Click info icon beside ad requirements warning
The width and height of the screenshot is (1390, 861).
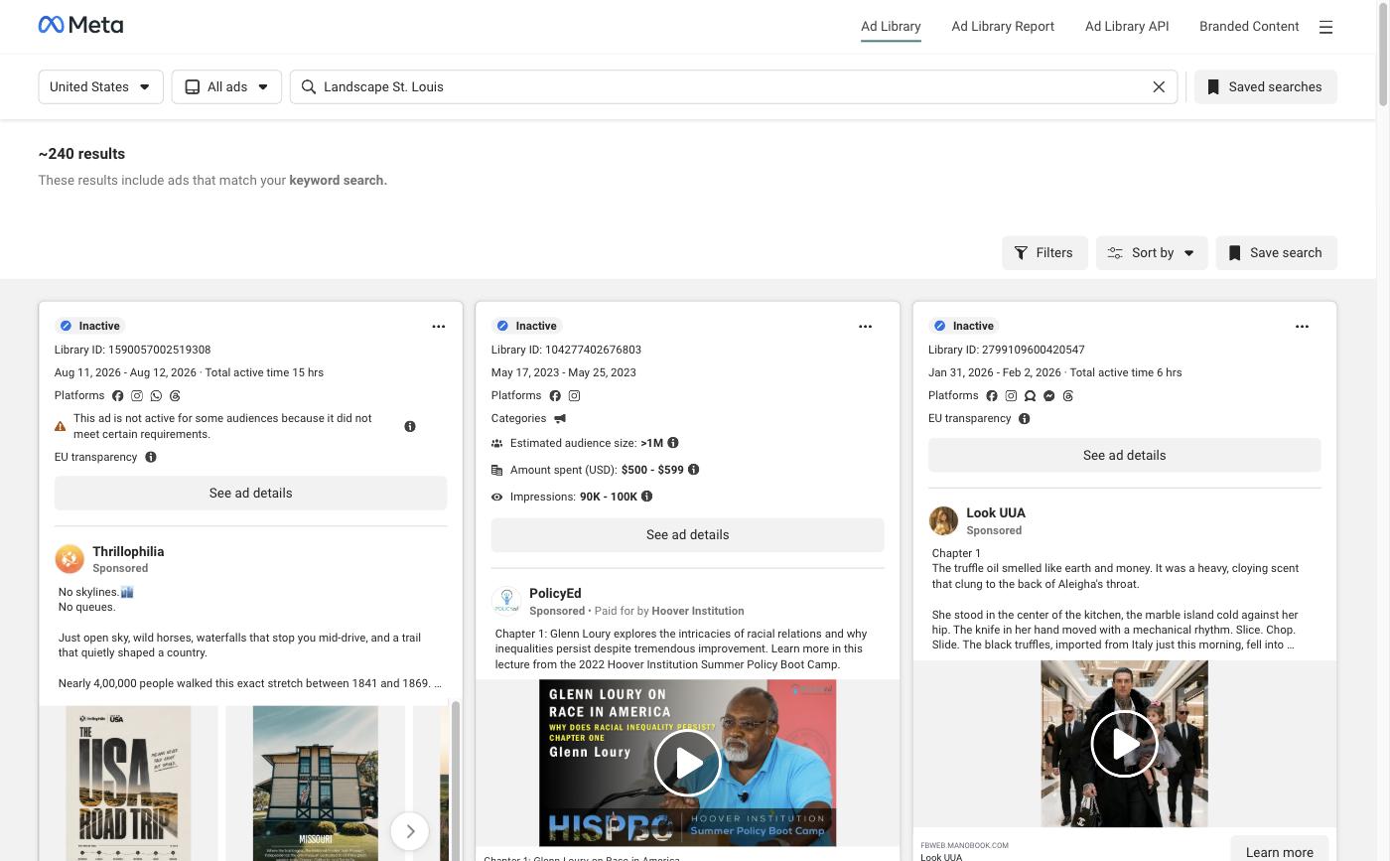point(410,427)
